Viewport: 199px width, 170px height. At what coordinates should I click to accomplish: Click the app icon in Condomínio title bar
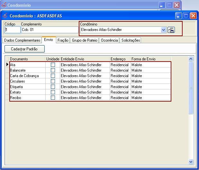point(4,5)
